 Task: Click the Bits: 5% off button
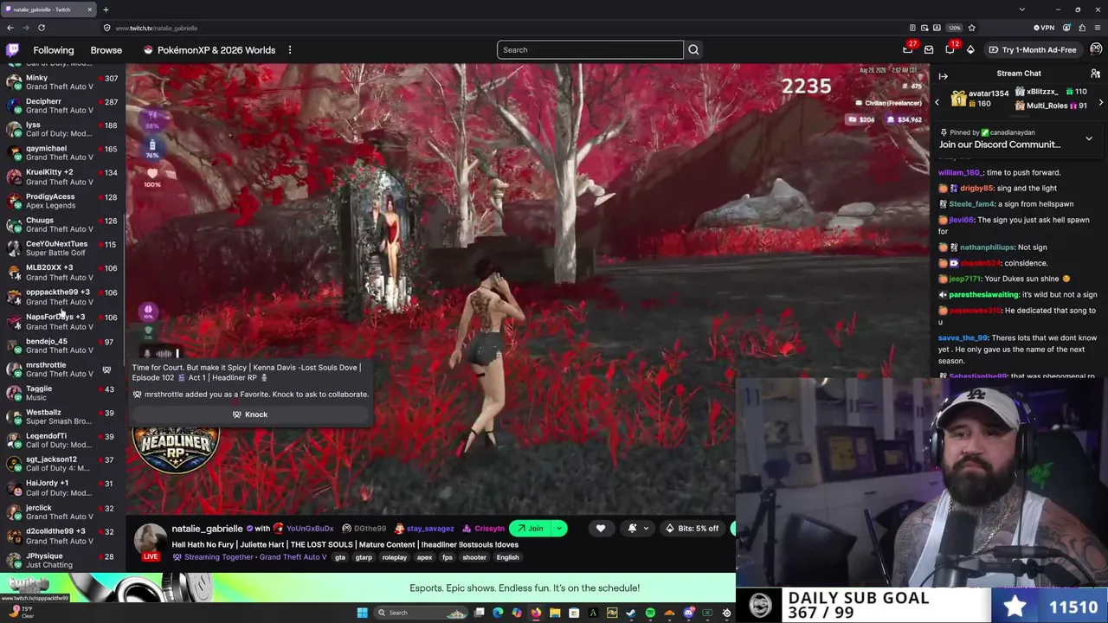click(692, 529)
